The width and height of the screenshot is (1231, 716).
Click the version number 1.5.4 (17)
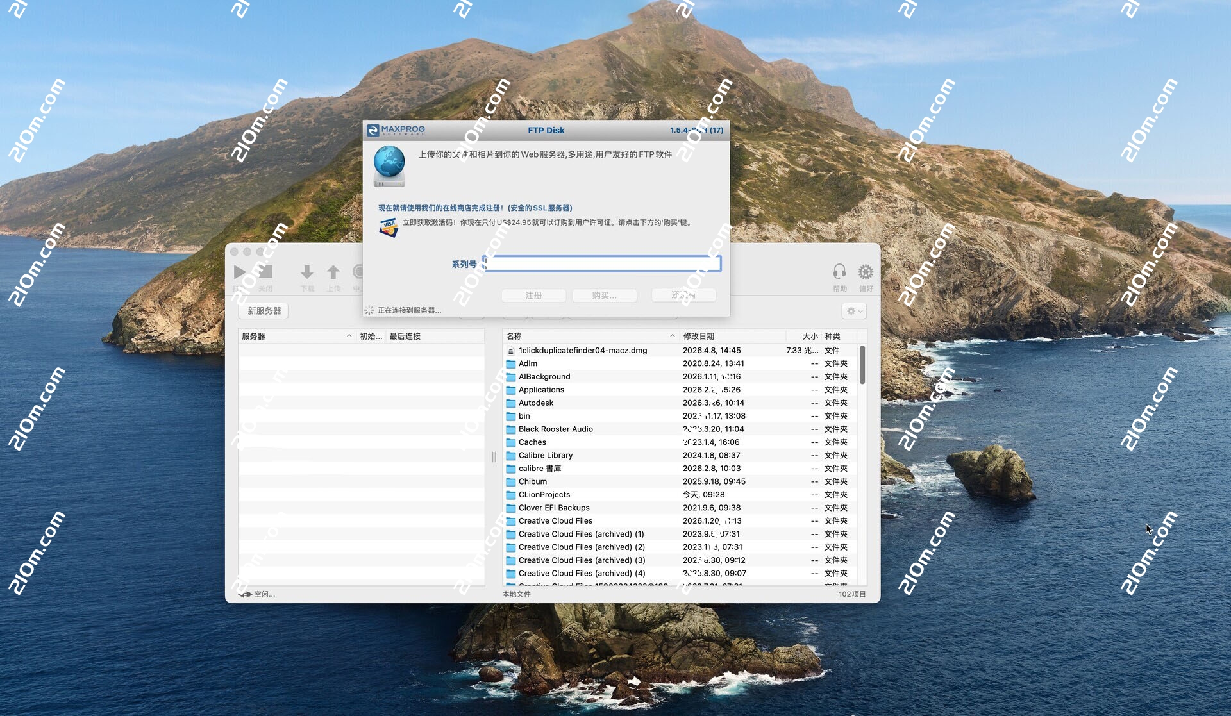[696, 130]
